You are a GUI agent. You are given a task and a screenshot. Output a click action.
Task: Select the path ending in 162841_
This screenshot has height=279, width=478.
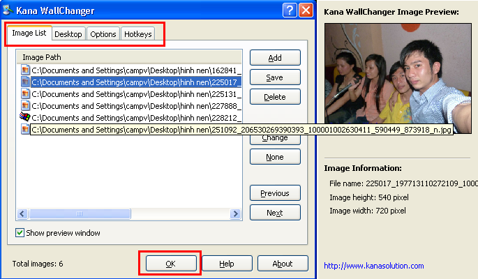click(x=136, y=70)
